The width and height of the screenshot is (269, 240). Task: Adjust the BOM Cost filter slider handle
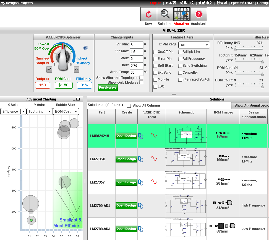(x=262, y=74)
